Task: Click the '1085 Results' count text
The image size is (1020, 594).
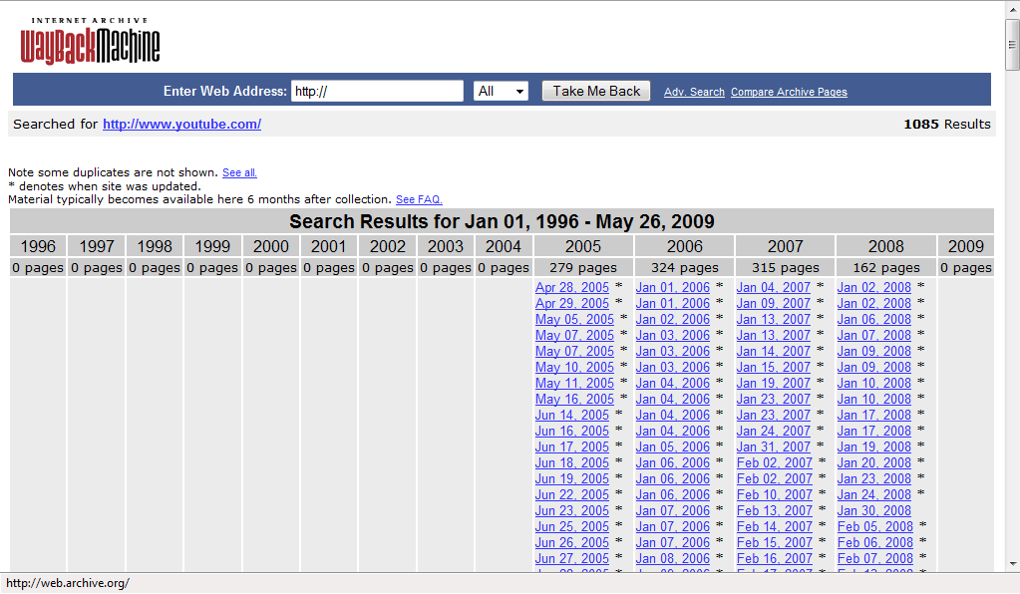Action: (947, 125)
